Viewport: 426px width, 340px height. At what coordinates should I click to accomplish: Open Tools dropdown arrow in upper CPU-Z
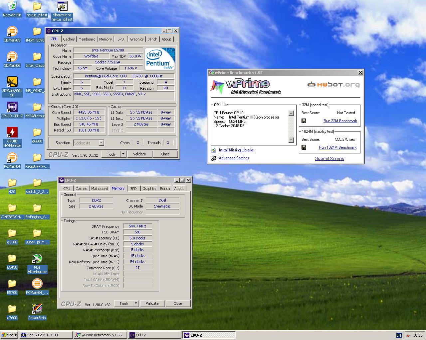tap(123, 154)
